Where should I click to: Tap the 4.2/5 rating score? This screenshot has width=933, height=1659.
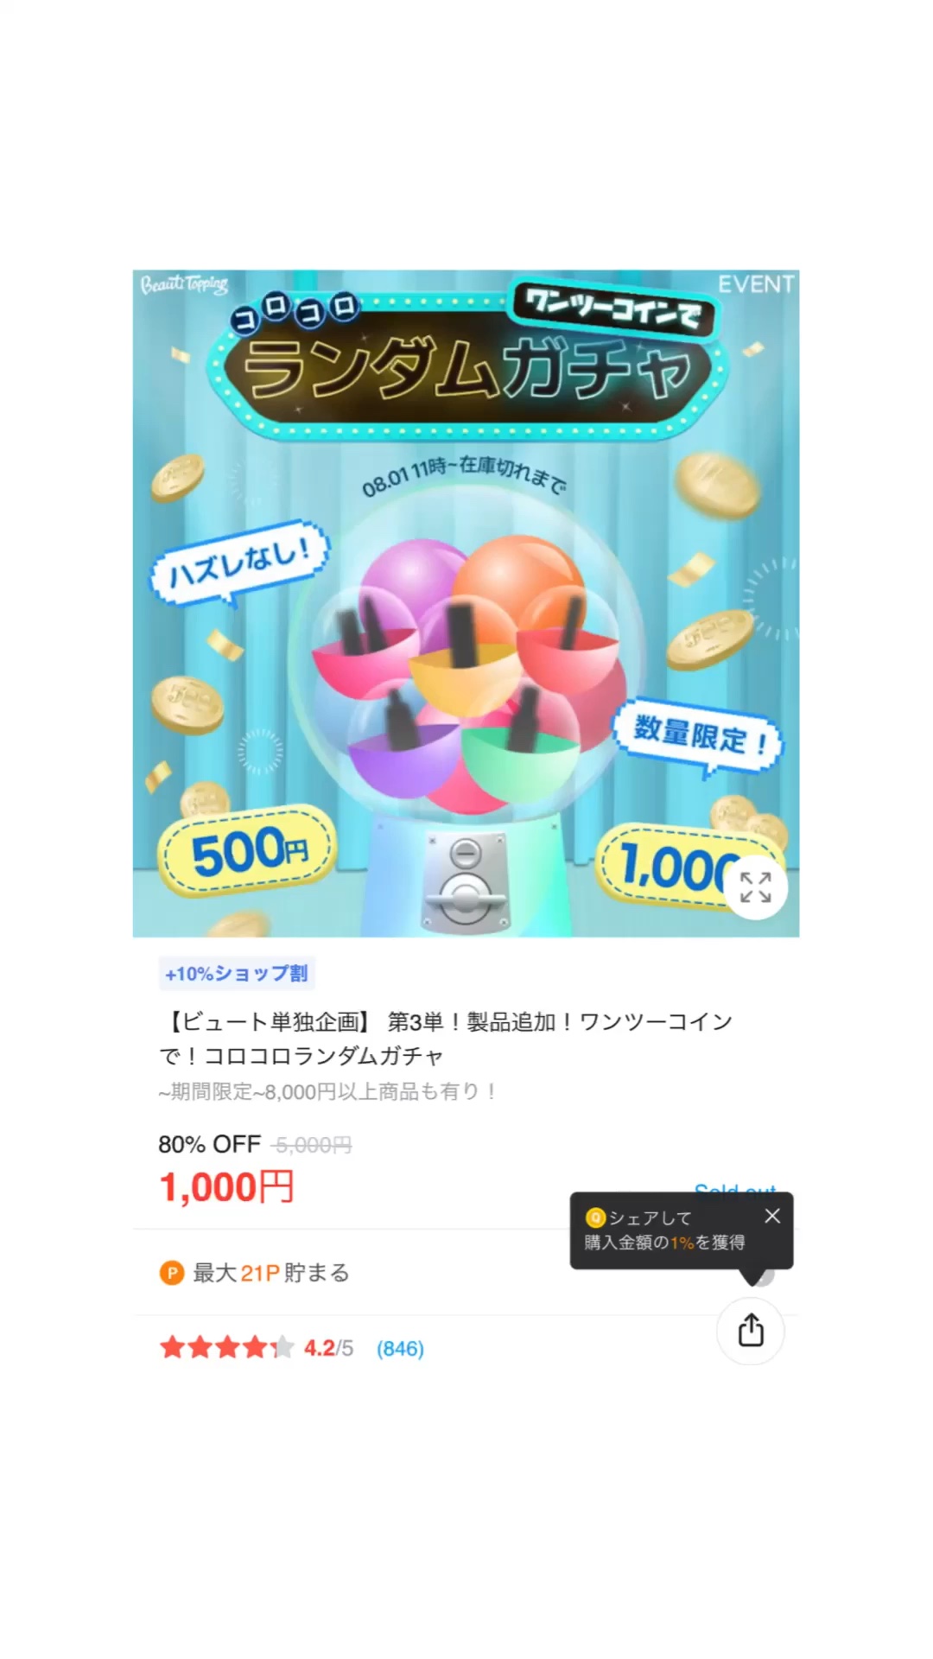click(328, 1348)
